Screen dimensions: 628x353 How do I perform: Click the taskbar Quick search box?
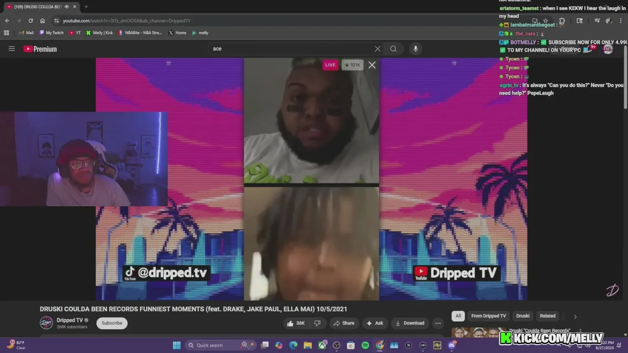[x=220, y=345]
